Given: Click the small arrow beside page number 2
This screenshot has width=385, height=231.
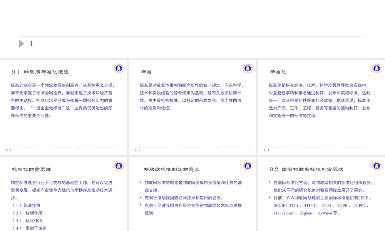Looking at the screenshot, I should coord(7,150).
